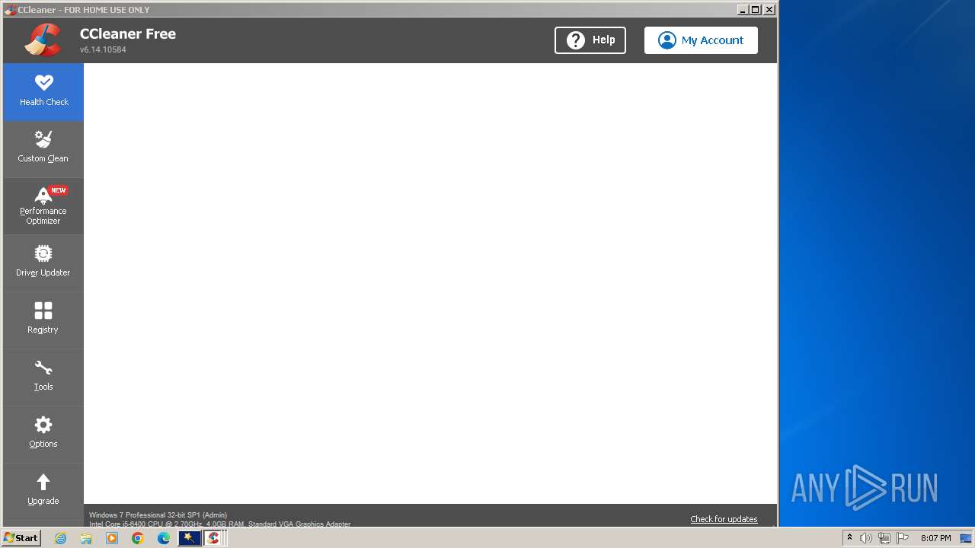Click the CCleaner logo in header
The height and width of the screenshot is (548, 975).
point(43,40)
